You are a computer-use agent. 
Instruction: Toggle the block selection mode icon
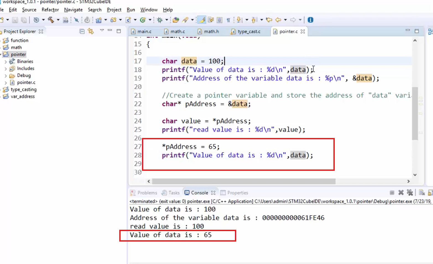pyautogui.click(x=219, y=20)
